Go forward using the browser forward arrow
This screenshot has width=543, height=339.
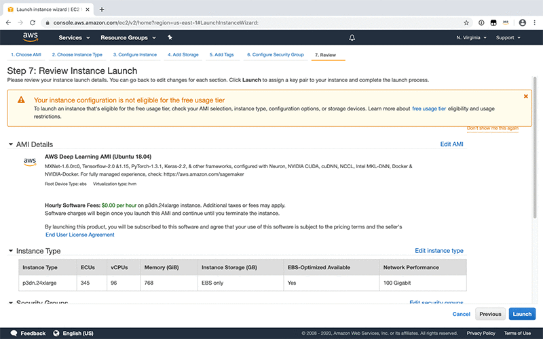click(20, 23)
